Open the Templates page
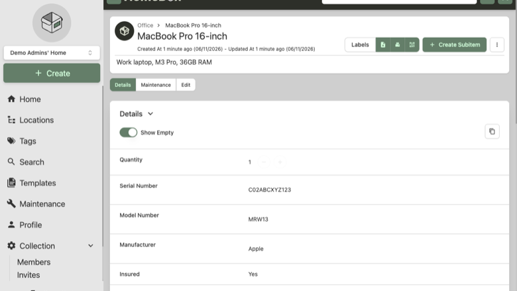The height and width of the screenshot is (291, 517). click(38, 183)
